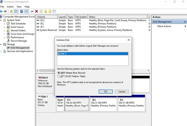Image resolution: width=187 pixels, height=126 pixels.
Task: Select the (E:) partition block on Disk 1
Action: [103, 104]
